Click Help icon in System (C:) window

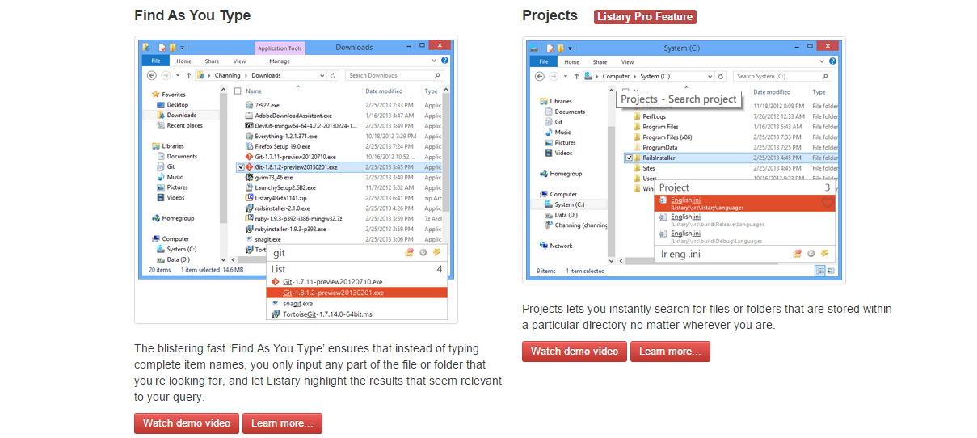pos(832,61)
